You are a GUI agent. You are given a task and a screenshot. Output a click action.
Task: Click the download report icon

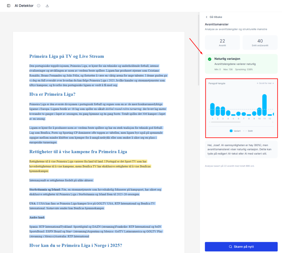tap(47, 6)
